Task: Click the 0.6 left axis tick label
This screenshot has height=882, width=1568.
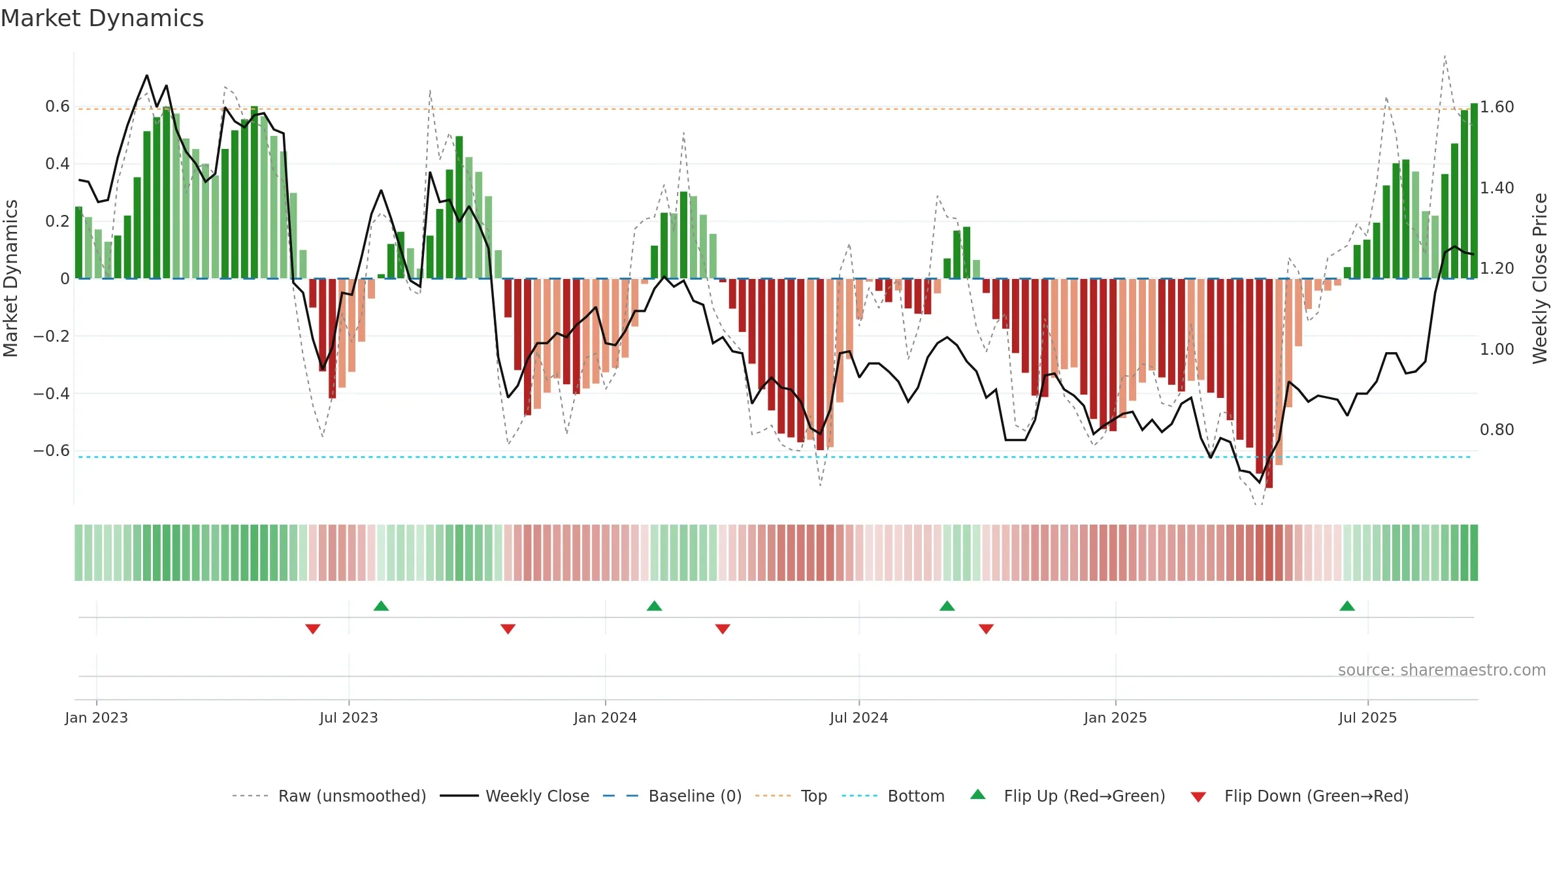Action: tap(57, 106)
